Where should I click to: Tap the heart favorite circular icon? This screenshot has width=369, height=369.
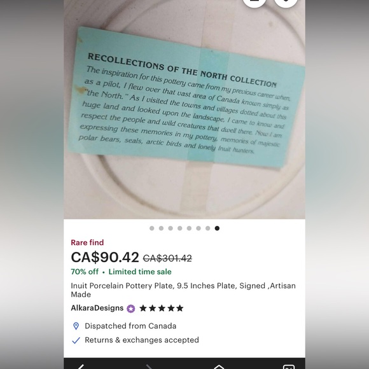point(286,3)
